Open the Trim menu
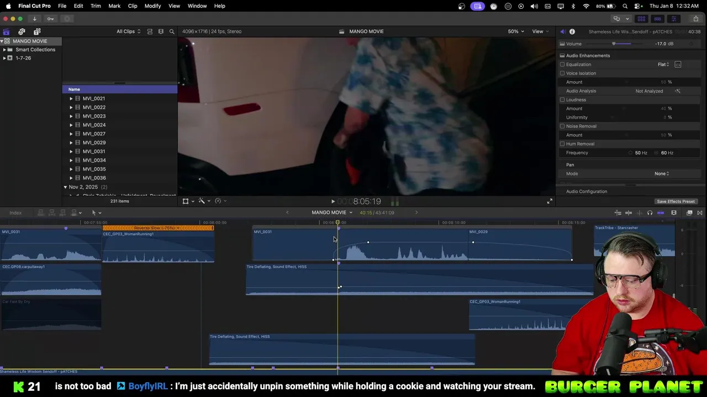 pyautogui.click(x=96, y=6)
